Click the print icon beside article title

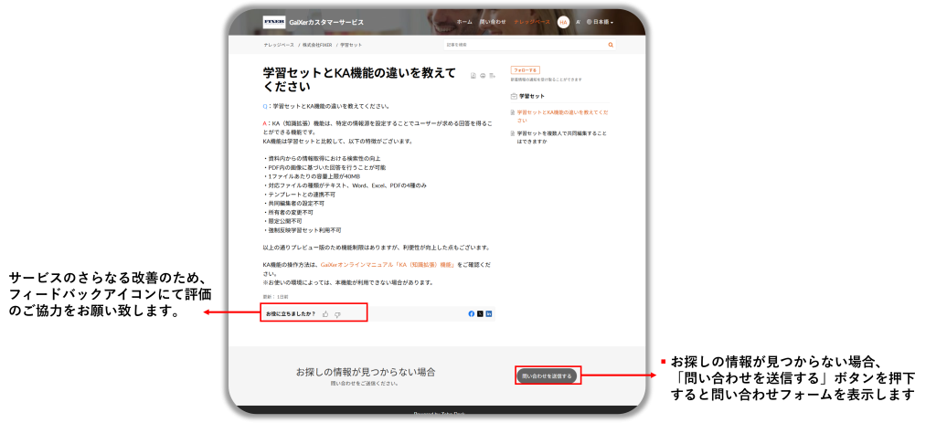[482, 75]
